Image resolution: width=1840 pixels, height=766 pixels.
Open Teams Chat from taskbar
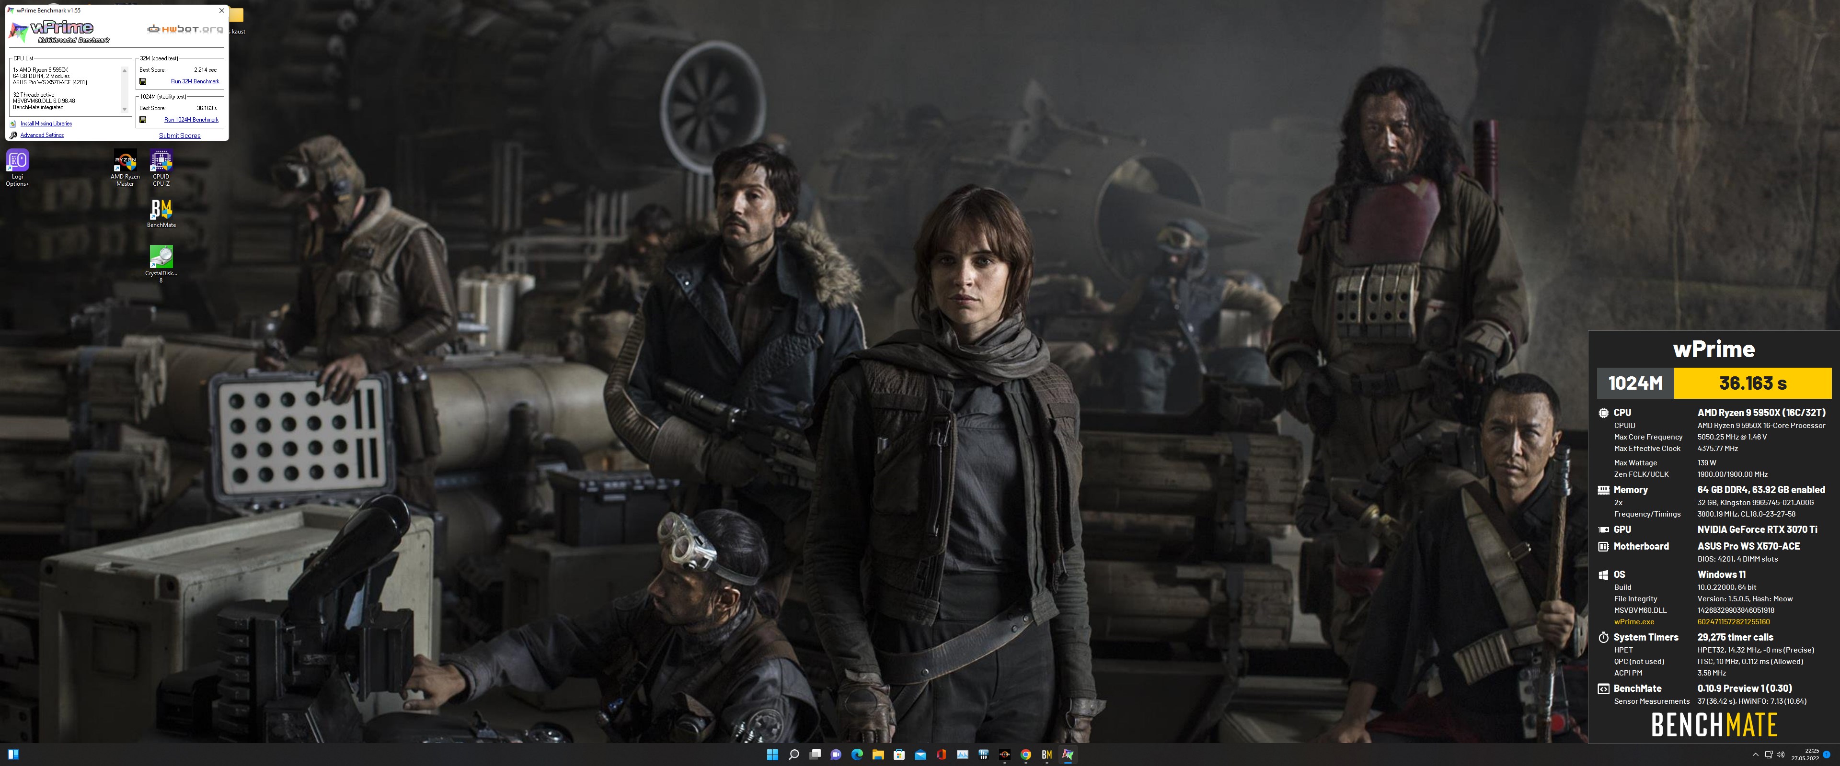[x=836, y=755]
